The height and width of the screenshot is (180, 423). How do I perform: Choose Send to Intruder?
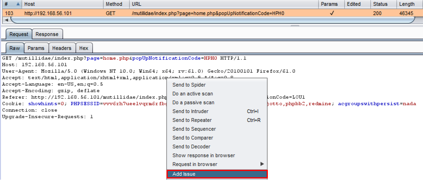[217, 111]
